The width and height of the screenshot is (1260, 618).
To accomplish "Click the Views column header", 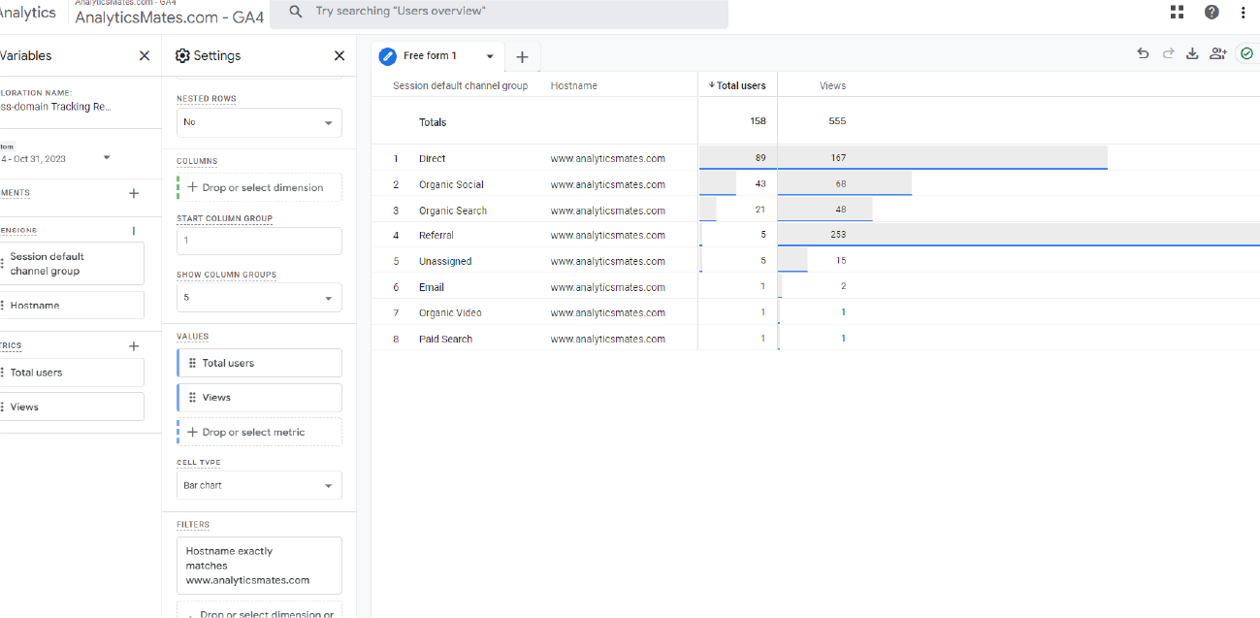I will pyautogui.click(x=832, y=85).
